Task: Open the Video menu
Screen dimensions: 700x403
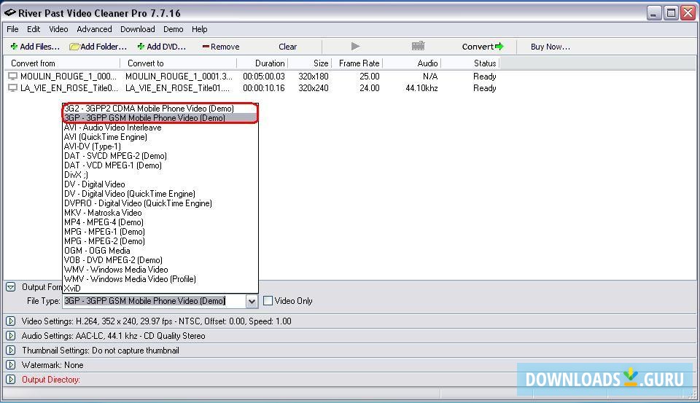Action: [58, 29]
